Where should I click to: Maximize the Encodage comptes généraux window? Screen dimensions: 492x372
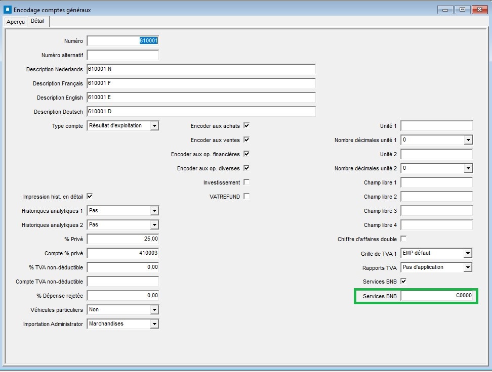tap(462, 10)
